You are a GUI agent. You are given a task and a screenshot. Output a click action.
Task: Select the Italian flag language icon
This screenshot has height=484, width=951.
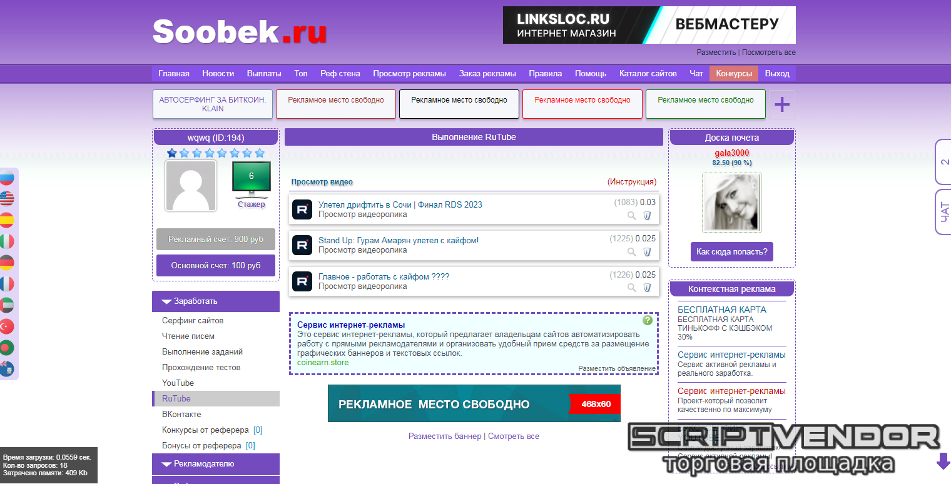pos(6,241)
